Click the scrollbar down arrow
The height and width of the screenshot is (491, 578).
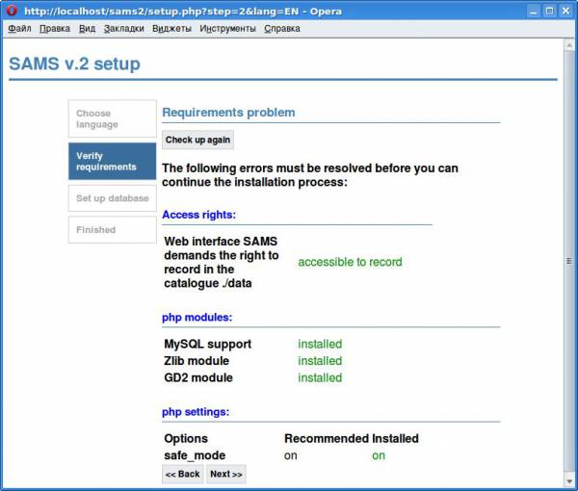coord(569,481)
